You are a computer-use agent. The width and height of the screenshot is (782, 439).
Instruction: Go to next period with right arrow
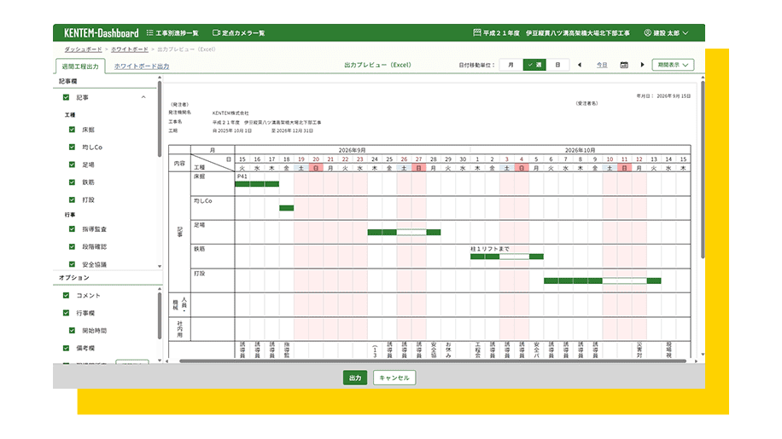point(642,65)
